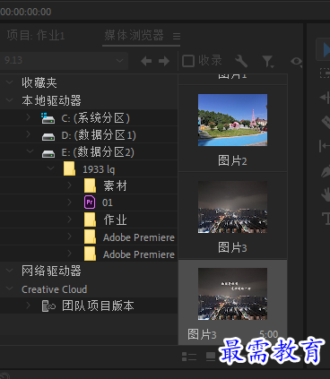Switch to the 项目: 作业1 tab
Image resolution: width=330 pixels, height=379 pixels.
tap(36, 35)
